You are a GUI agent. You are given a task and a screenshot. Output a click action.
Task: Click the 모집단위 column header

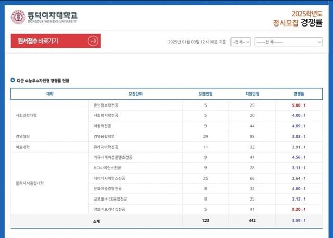(x=136, y=94)
